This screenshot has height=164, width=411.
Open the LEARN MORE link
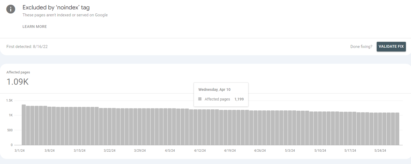35,27
